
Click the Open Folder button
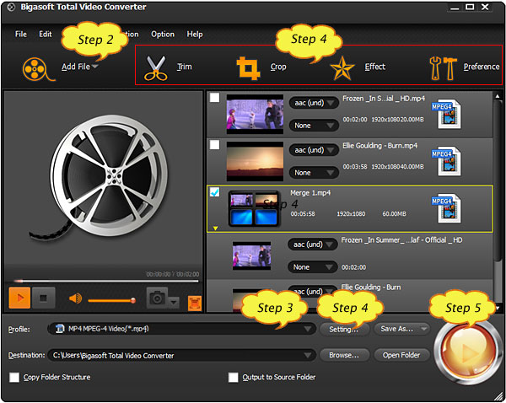coord(401,355)
